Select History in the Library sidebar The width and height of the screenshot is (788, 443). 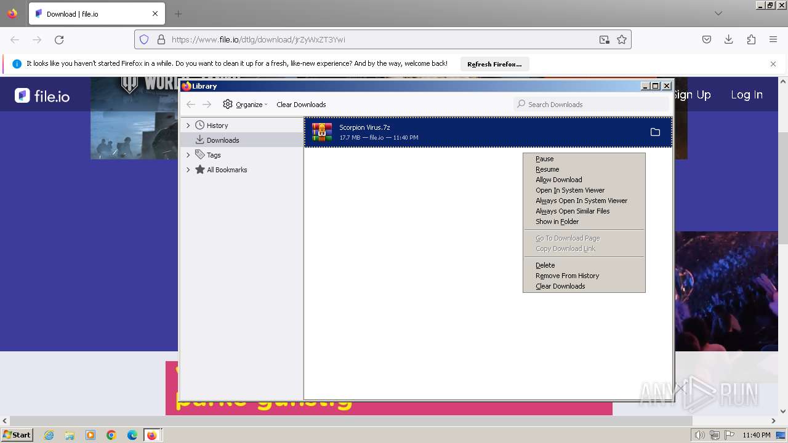coord(217,126)
